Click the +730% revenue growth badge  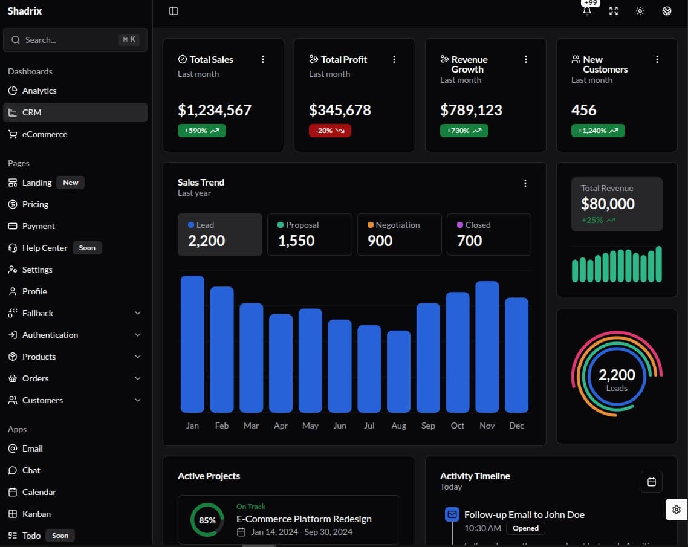[464, 131]
